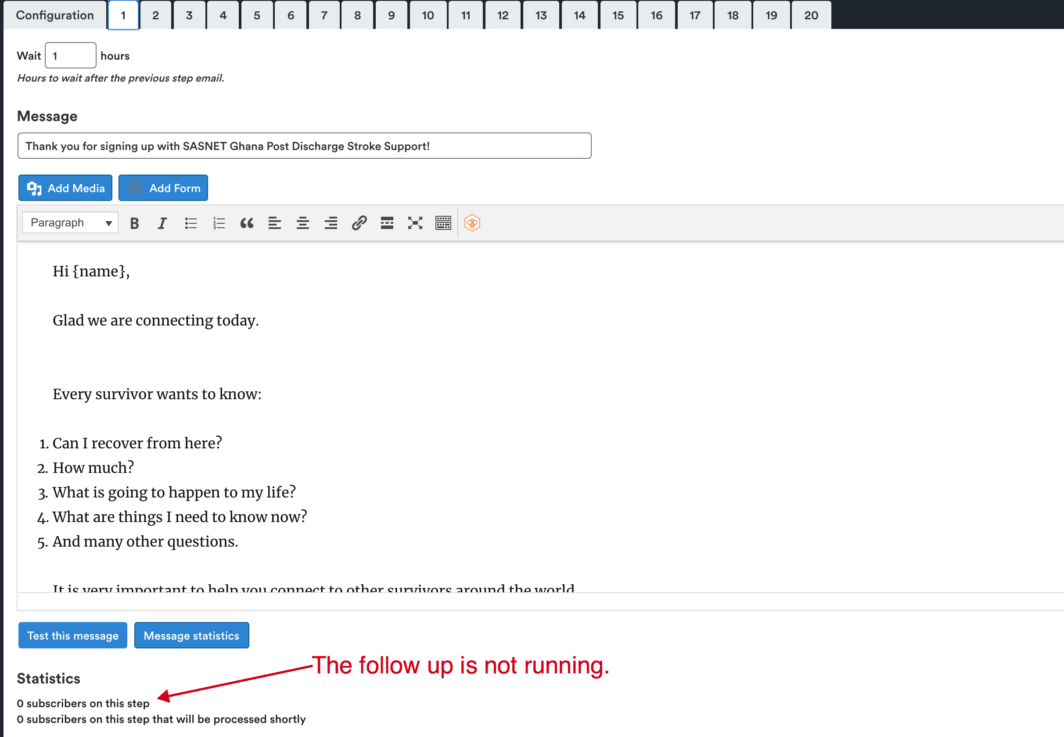Align text left
1064x737 pixels.
(275, 223)
